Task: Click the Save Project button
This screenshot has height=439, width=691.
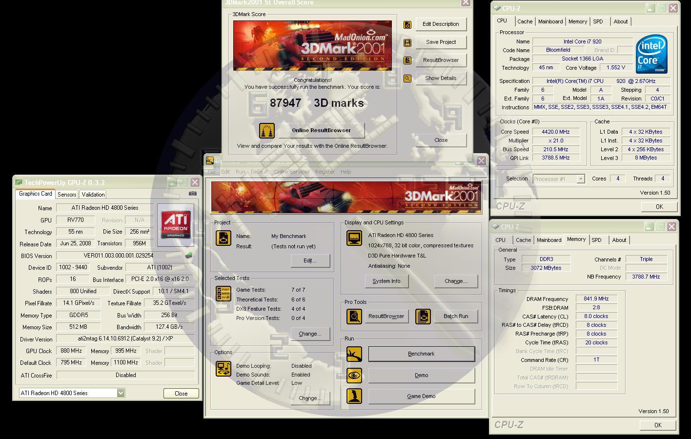Action: tap(441, 42)
